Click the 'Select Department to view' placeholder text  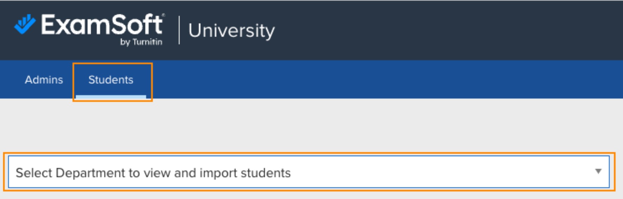coord(95,173)
